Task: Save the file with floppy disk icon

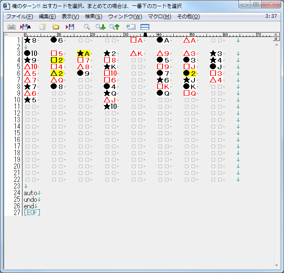Action: [70, 27]
